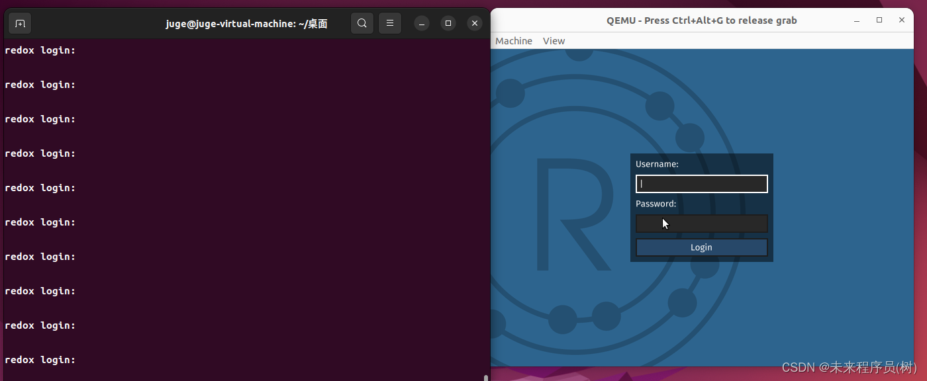Click the terminal search icon
The image size is (927, 381).
click(x=362, y=22)
